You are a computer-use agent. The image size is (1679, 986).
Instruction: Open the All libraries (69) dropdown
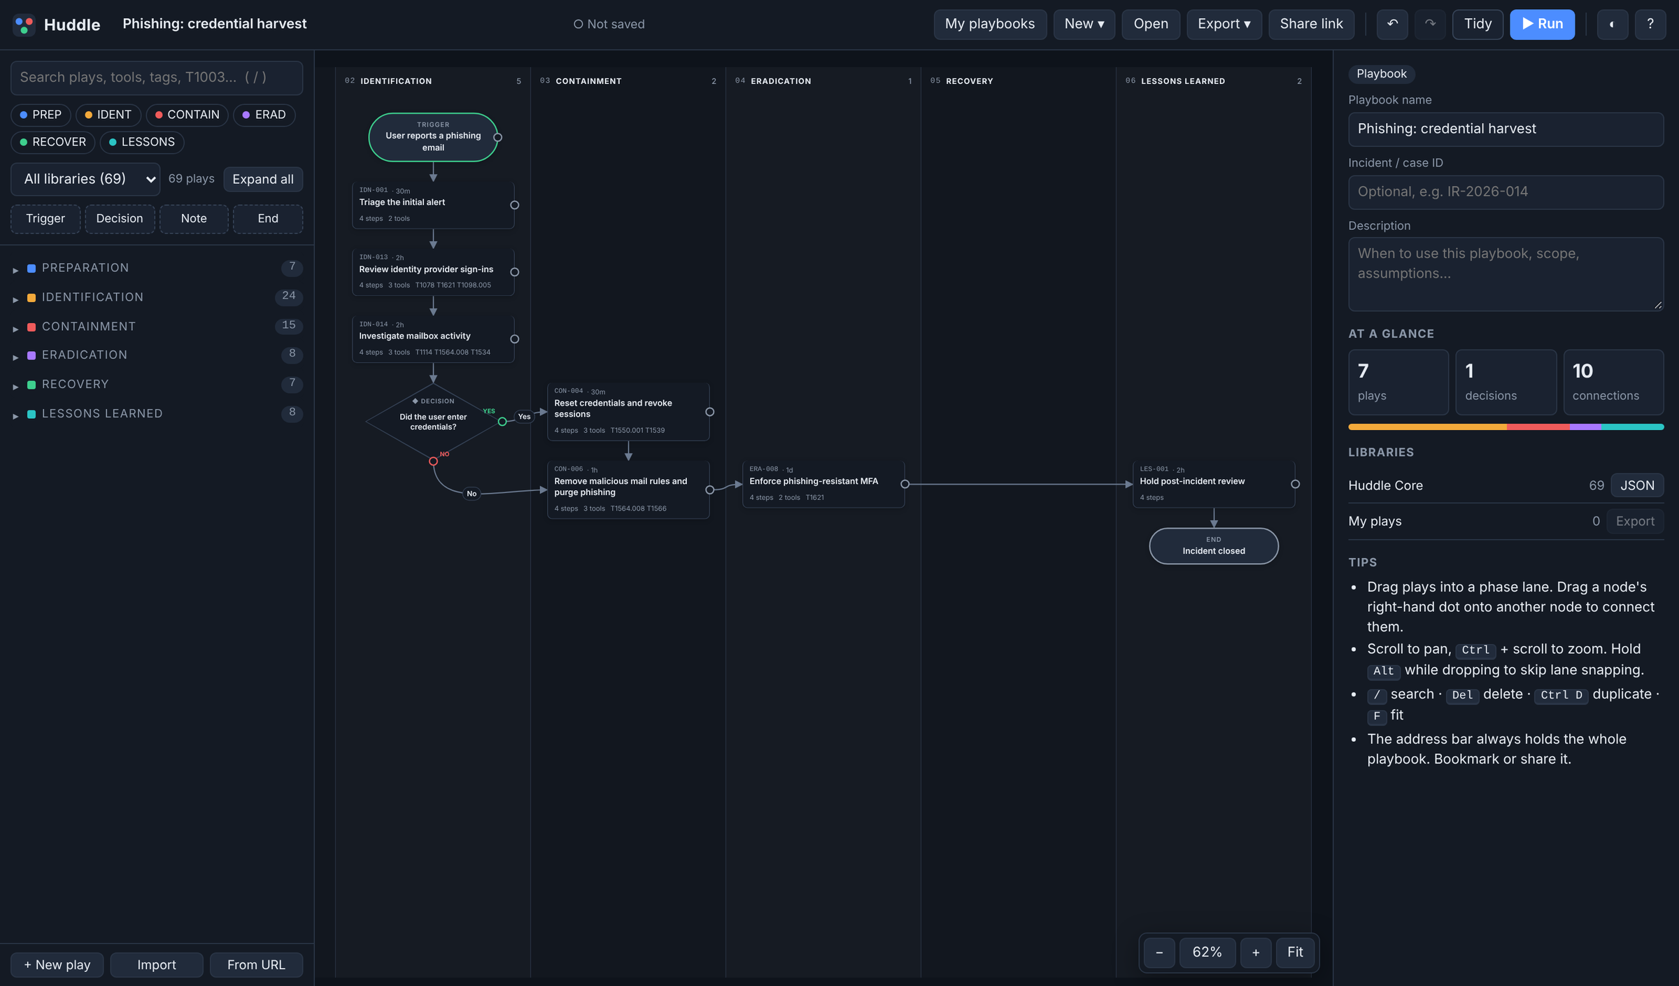point(85,179)
